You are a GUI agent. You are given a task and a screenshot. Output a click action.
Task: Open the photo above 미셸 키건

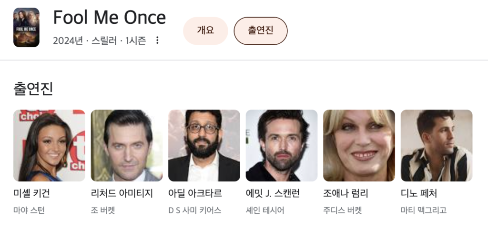pyautogui.click(x=49, y=145)
